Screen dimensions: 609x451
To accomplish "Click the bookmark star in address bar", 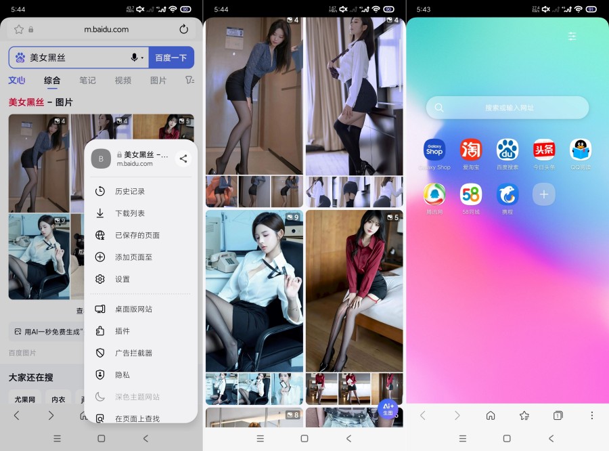I will coord(19,29).
